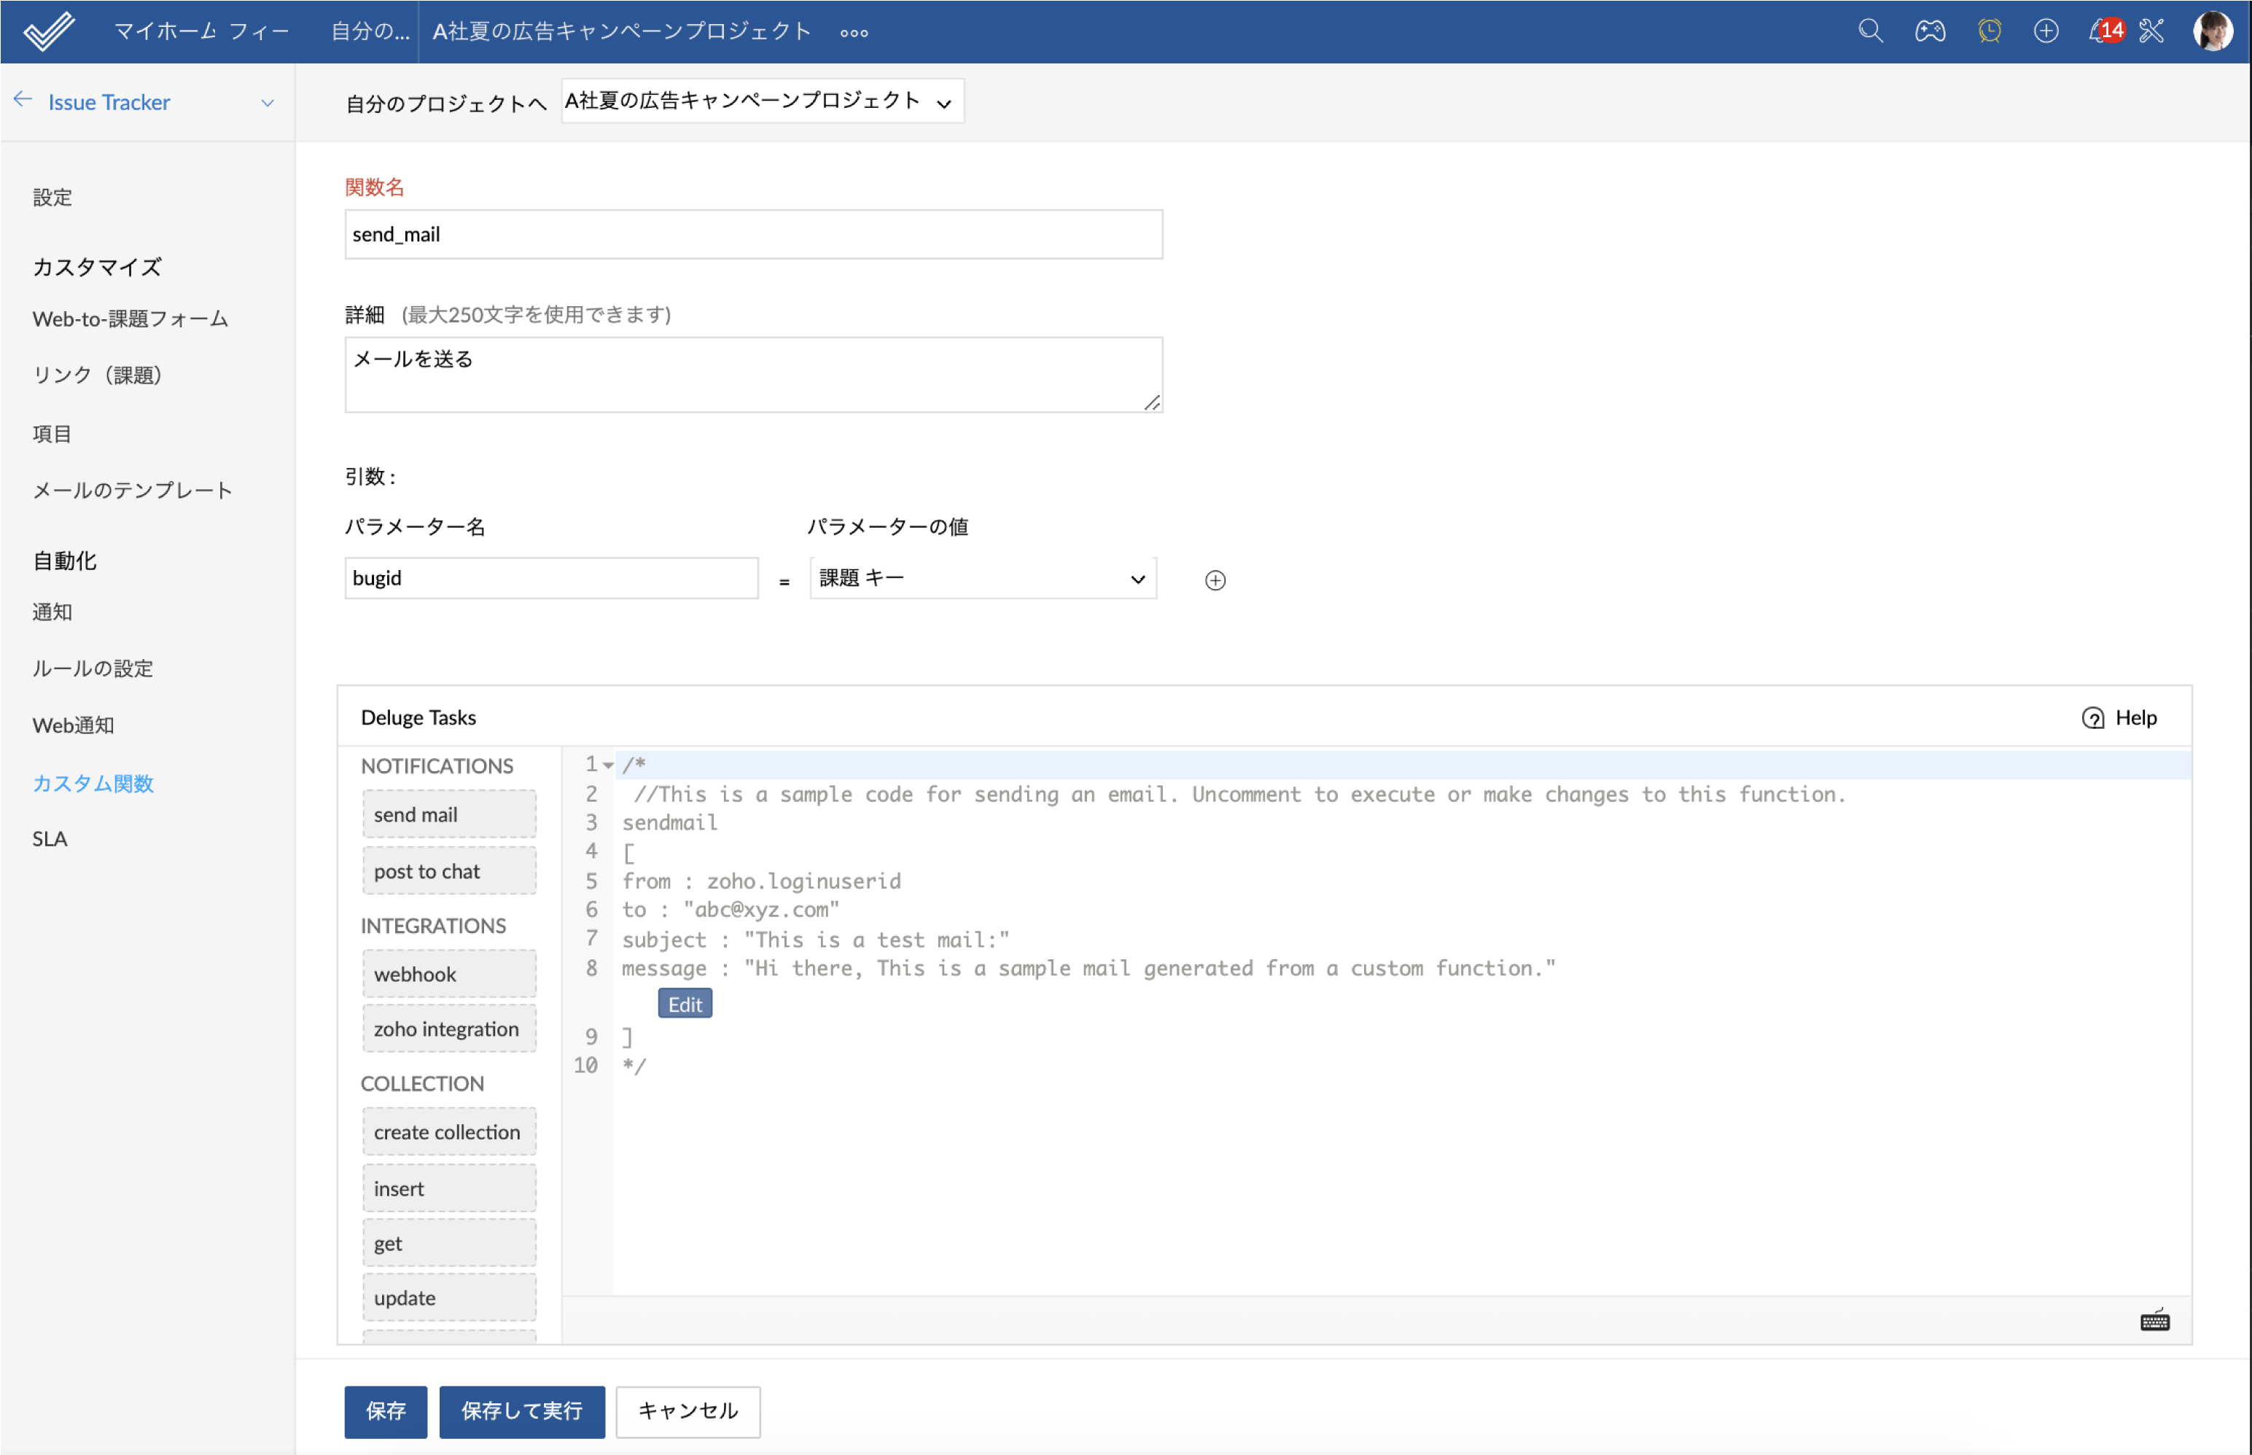Click the INTEGRATIONS section heading
Image resolution: width=2252 pixels, height=1455 pixels.
pos(434,926)
